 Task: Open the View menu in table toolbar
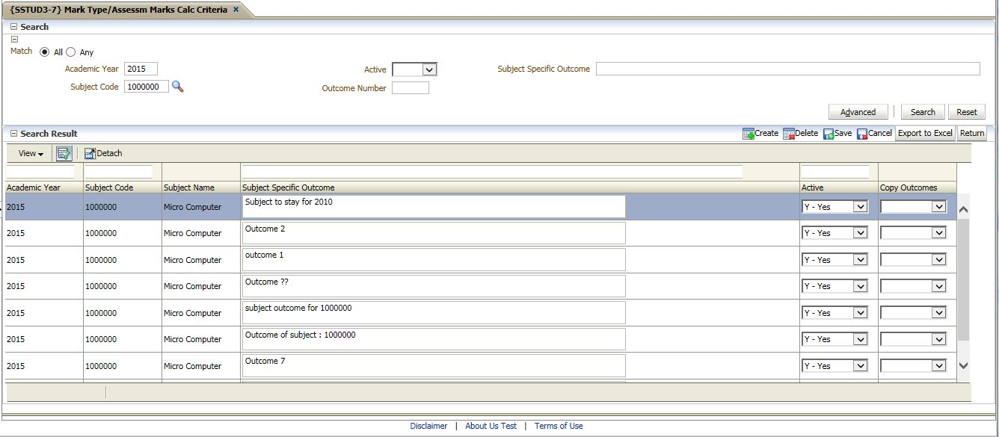(31, 153)
